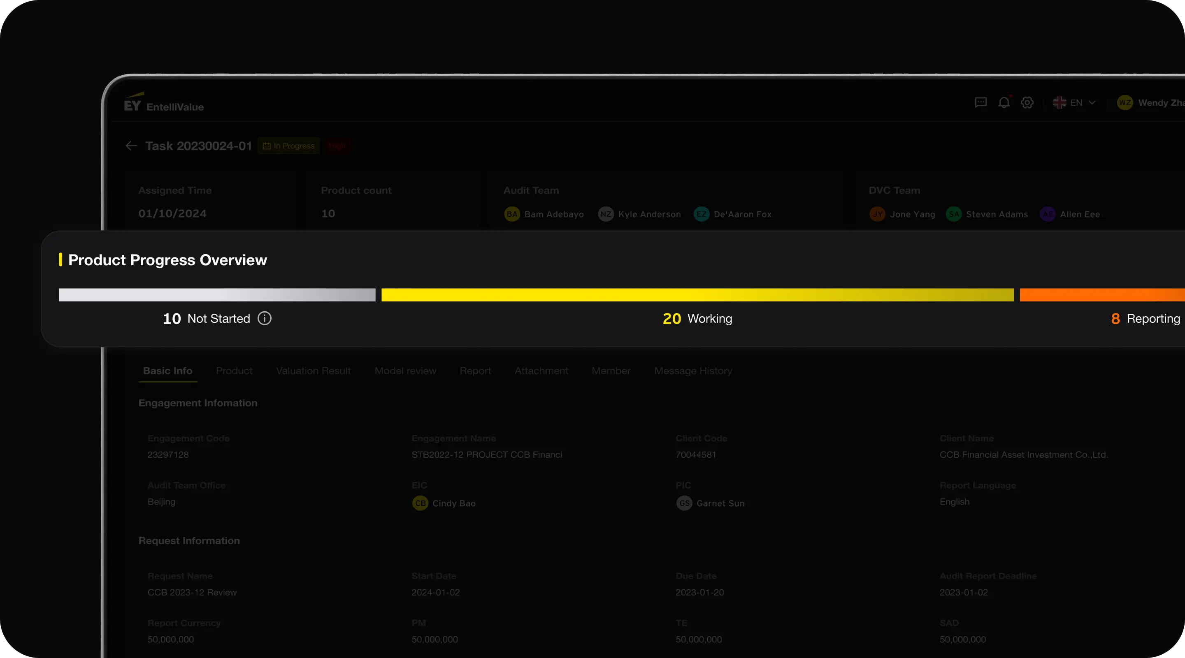Image resolution: width=1185 pixels, height=658 pixels.
Task: Click the Report Currency value 50,000,000
Action: (171, 639)
